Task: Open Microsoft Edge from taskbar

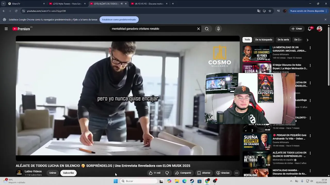Action: (x=184, y=181)
